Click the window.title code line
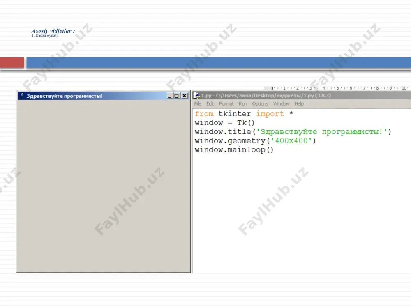The image size is (411, 308). tap(293, 132)
